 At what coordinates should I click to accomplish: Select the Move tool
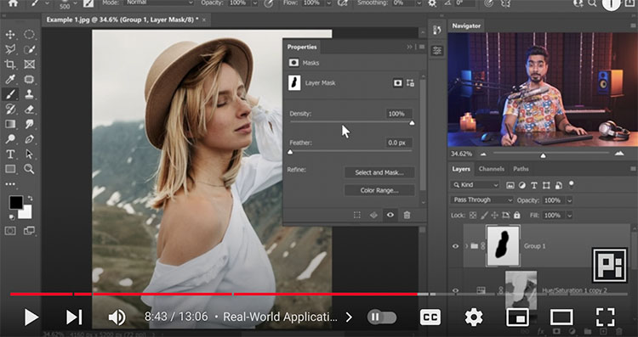pos(9,35)
